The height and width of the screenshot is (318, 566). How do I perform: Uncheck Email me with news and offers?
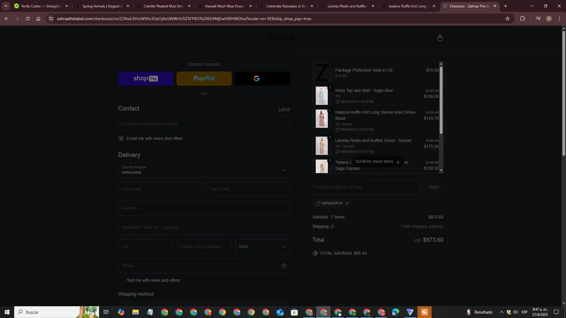(x=121, y=138)
